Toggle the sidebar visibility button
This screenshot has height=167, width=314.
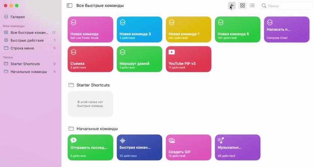pos(70,6)
